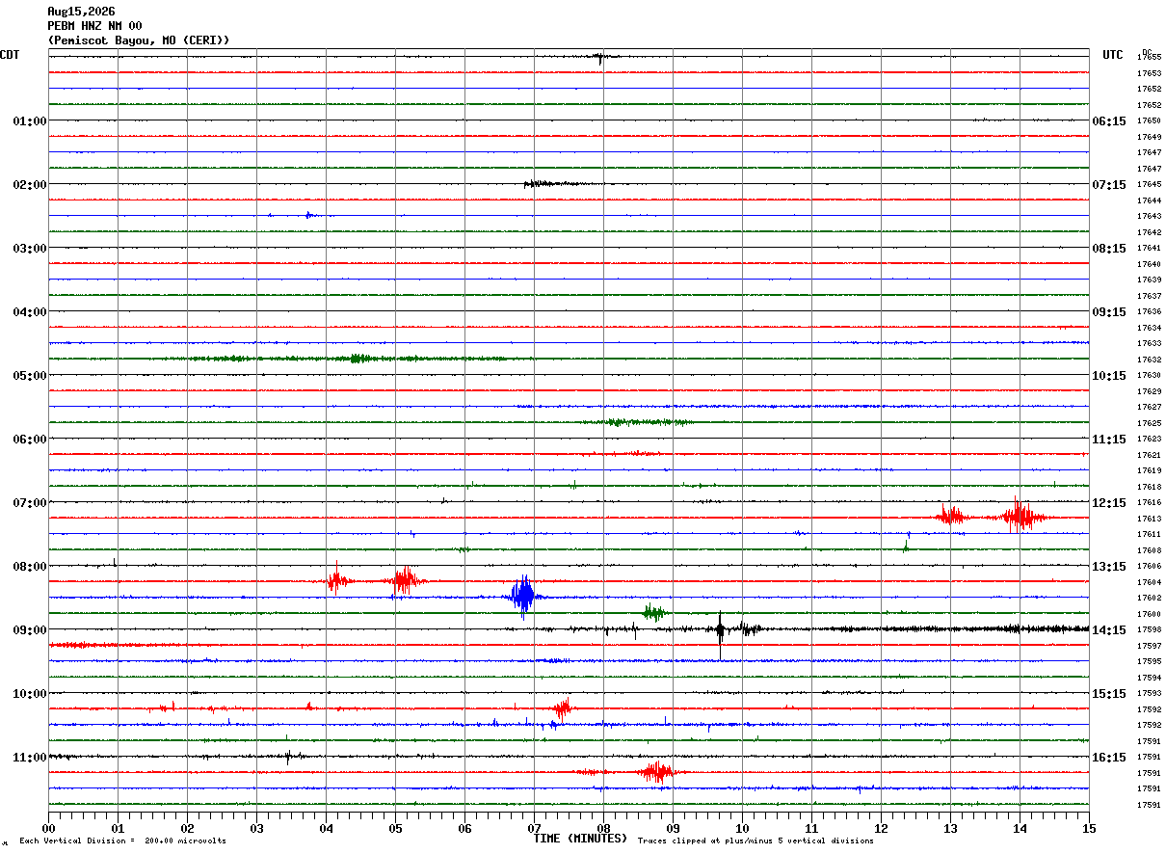Click the 09:00 CDT time label
Image resolution: width=1166 pixels, height=854 pixels.
[30, 630]
